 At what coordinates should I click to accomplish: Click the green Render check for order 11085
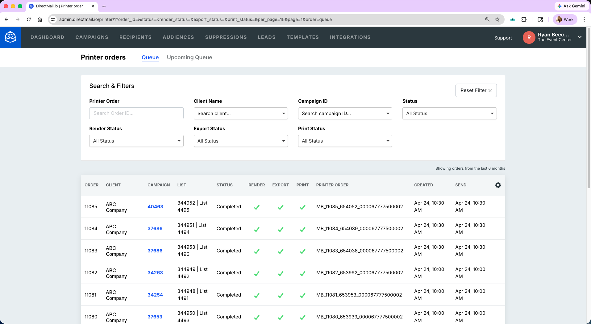pyautogui.click(x=257, y=207)
